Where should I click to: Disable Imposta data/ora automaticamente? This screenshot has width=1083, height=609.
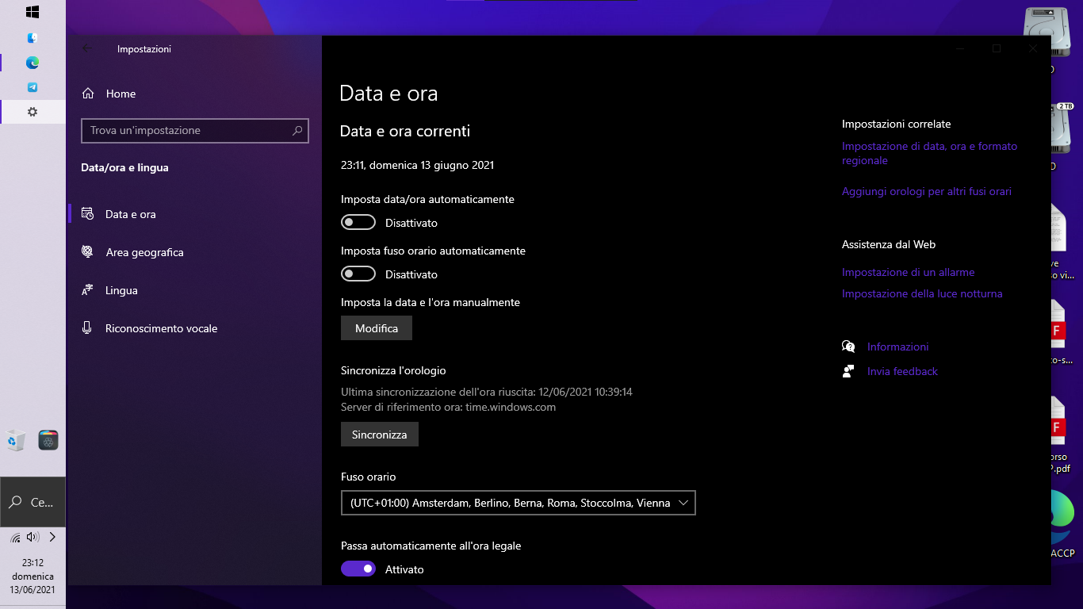click(x=358, y=222)
